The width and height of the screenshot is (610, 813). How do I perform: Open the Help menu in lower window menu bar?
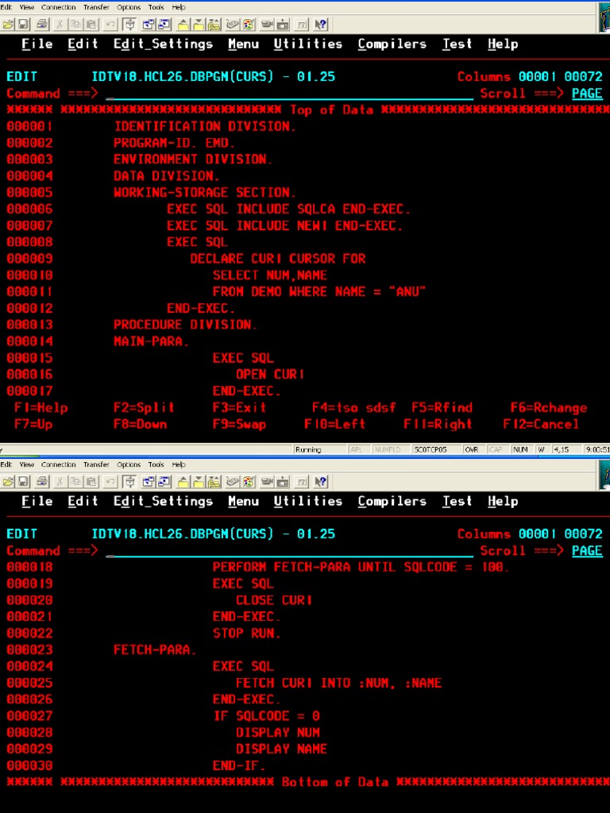[179, 464]
